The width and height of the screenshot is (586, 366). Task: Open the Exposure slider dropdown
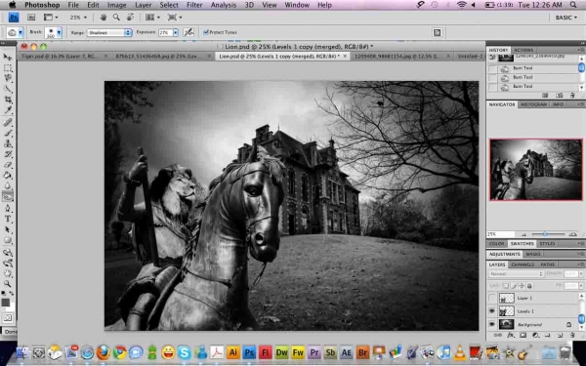pos(176,32)
